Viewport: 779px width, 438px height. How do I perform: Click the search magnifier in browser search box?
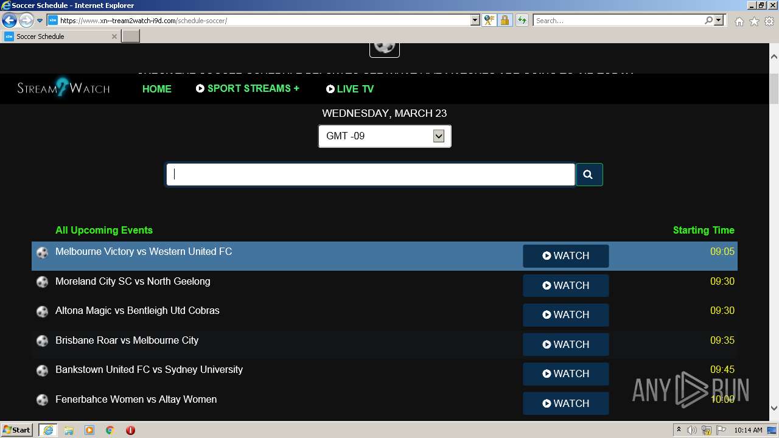coord(708,20)
